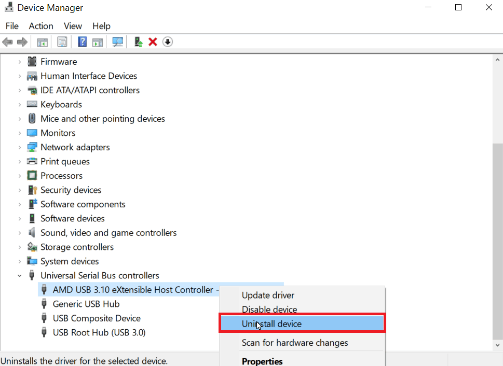This screenshot has height=366, width=503.
Task: Select USB Composite Device entry
Action: [97, 318]
